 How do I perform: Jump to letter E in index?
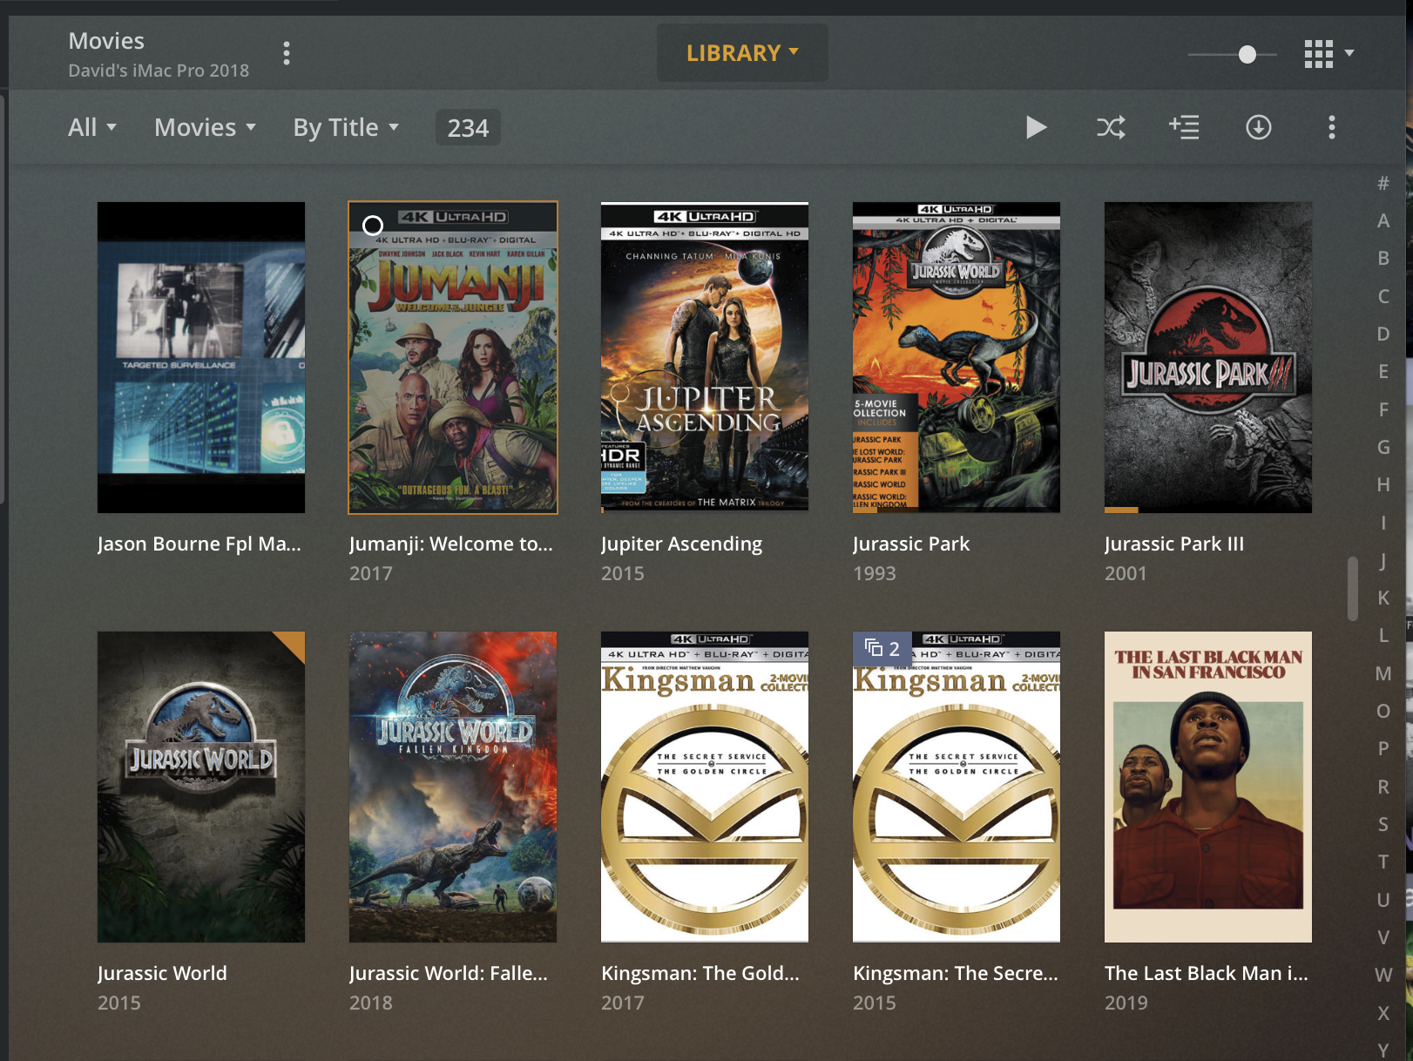click(1383, 371)
